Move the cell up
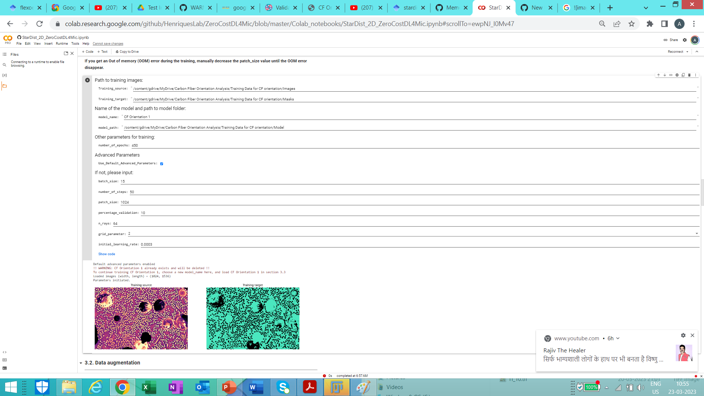This screenshot has height=396, width=704. tap(659, 75)
